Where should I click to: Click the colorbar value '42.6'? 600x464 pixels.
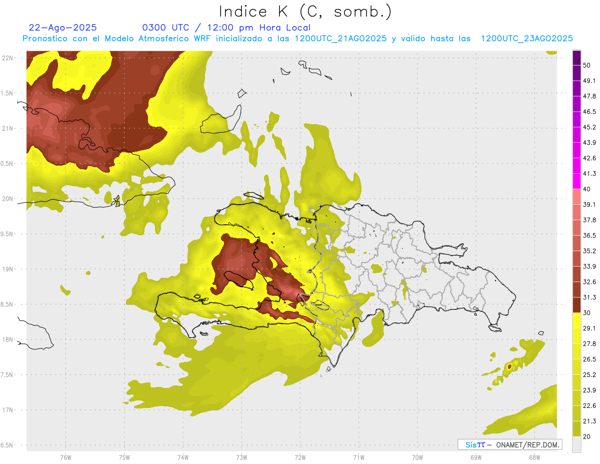click(x=590, y=158)
